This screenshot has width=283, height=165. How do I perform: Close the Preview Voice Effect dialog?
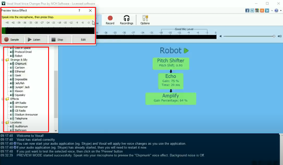pos(90,11)
